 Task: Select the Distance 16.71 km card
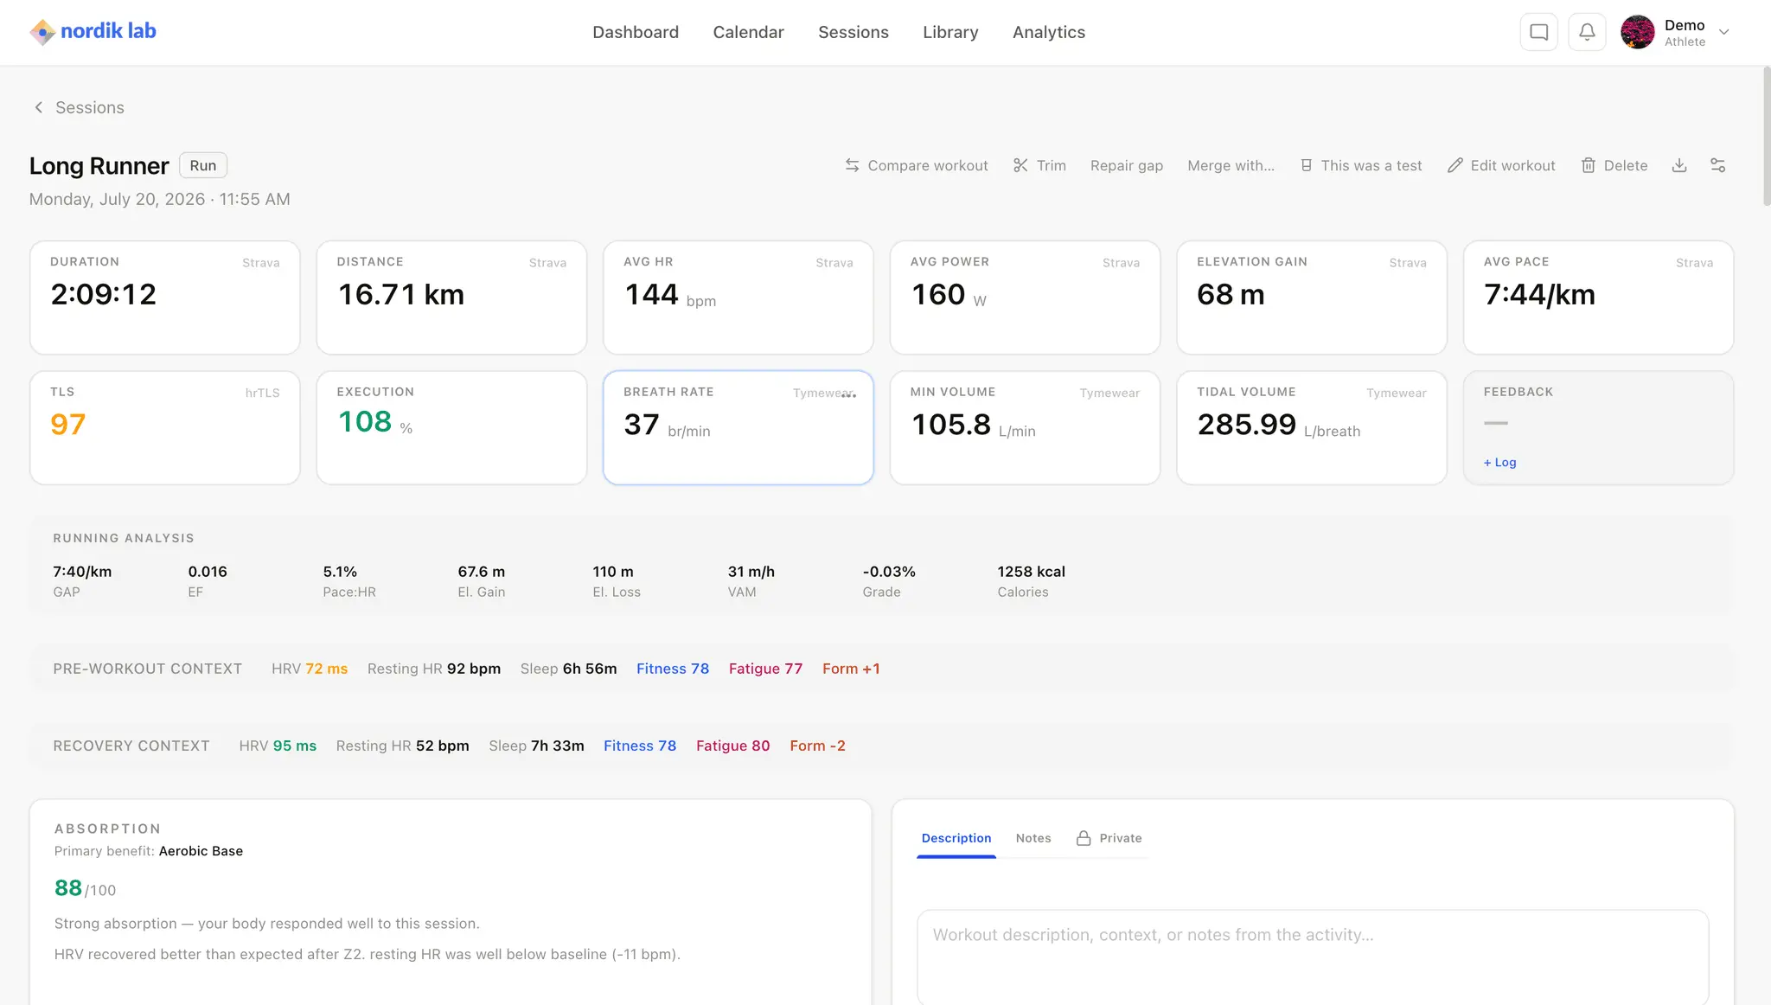coord(451,298)
